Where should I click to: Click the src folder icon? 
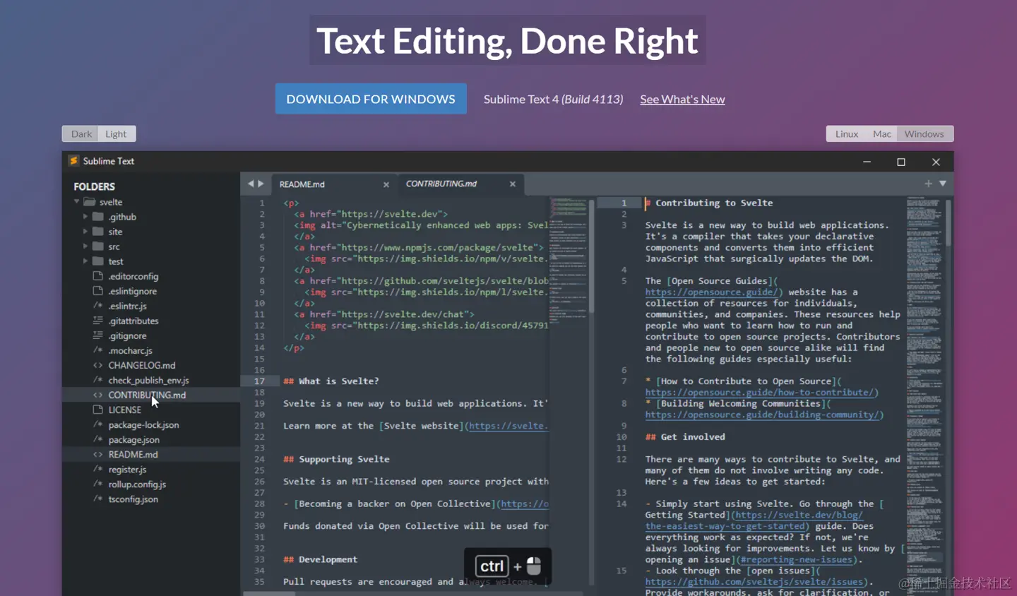coord(98,246)
